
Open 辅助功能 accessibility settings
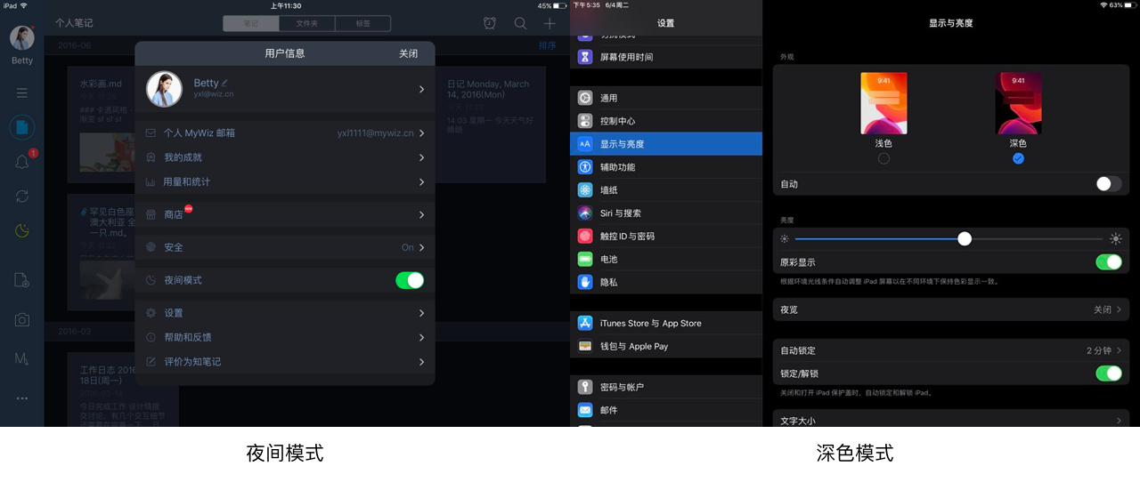point(666,167)
